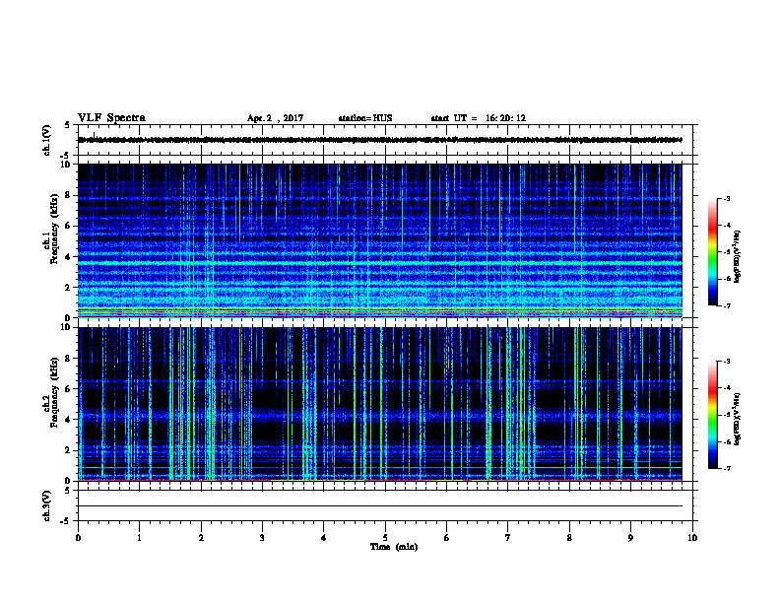The height and width of the screenshot is (603, 780).
Task: Click the time axis tick label "9"
Action: click(630, 537)
